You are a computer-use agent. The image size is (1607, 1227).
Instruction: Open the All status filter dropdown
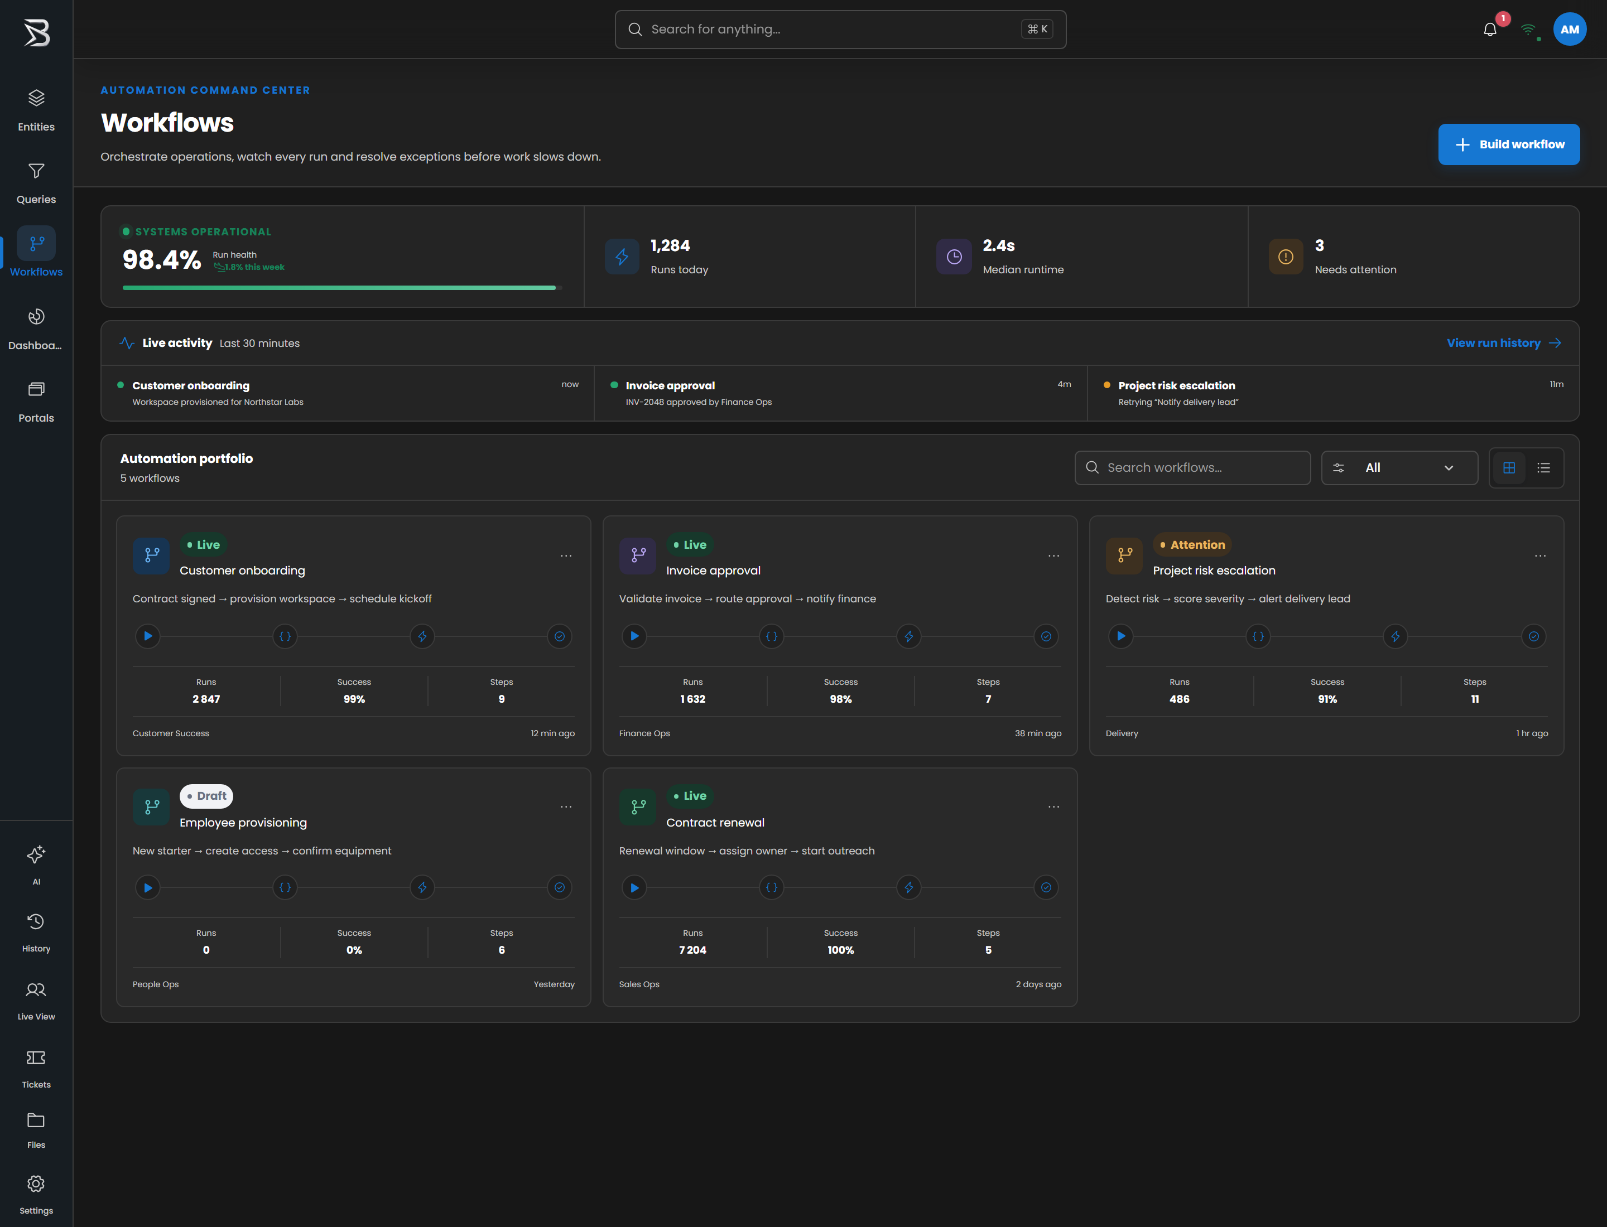[x=1399, y=467]
